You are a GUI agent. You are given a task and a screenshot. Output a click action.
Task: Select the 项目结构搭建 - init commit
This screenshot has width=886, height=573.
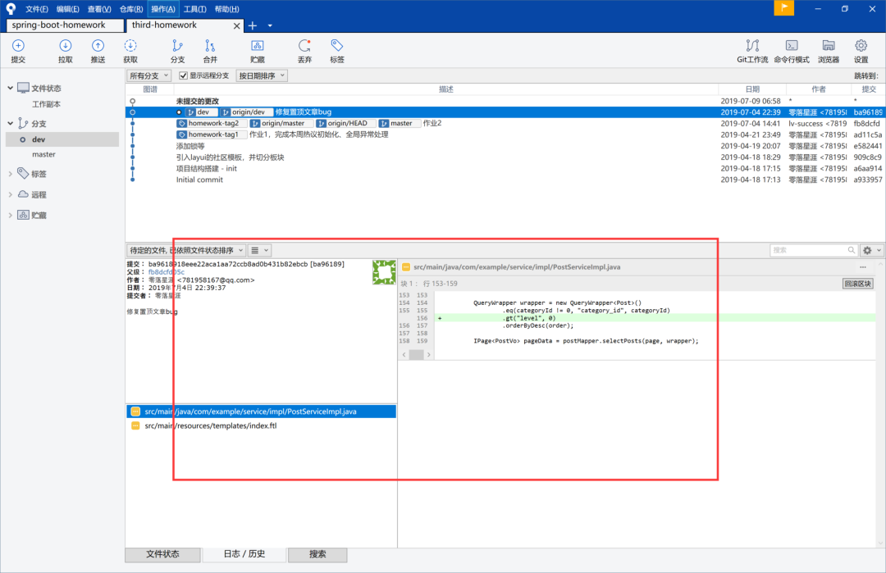point(505,169)
